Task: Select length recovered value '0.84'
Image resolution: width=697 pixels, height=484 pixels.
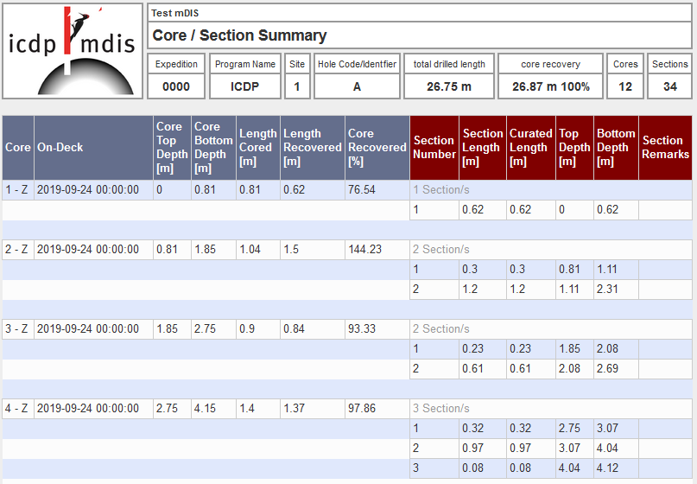Action: 294,328
